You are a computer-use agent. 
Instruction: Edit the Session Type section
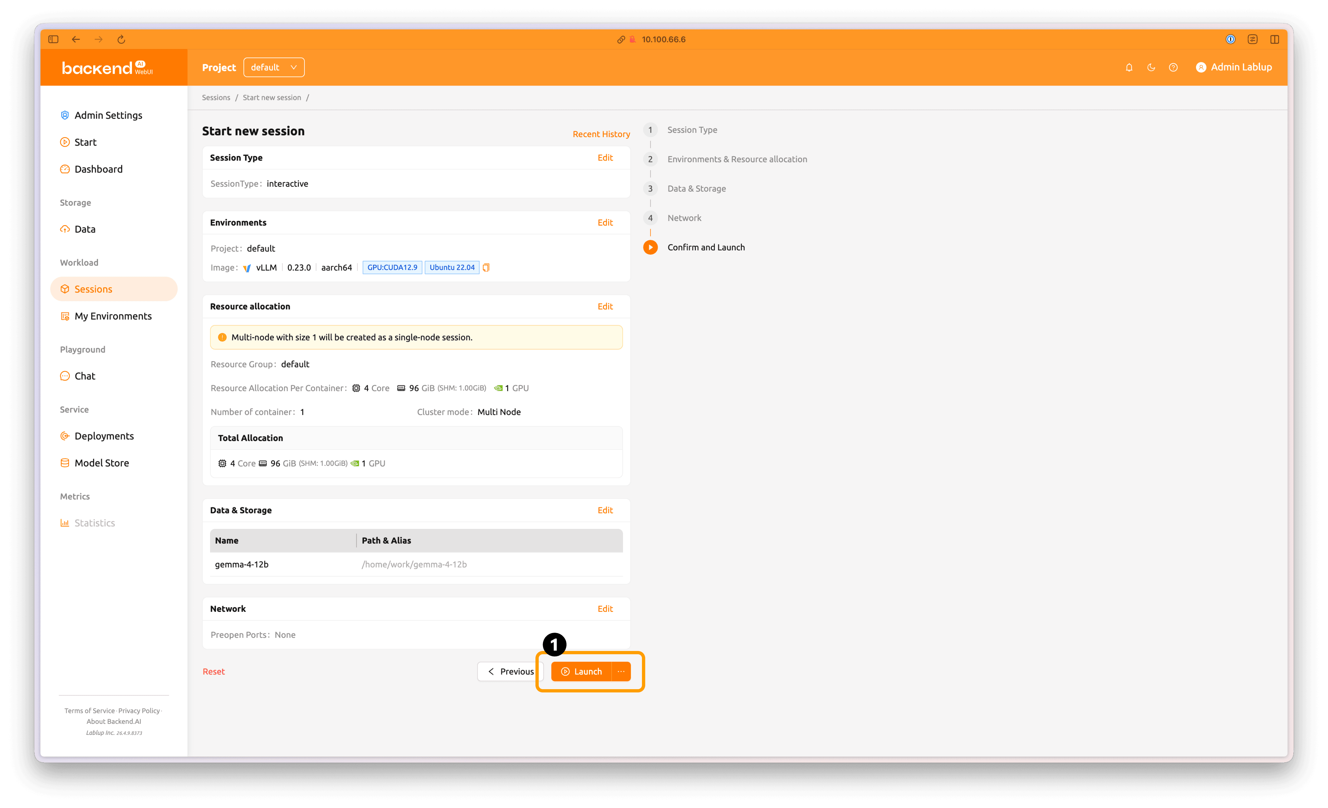click(605, 158)
